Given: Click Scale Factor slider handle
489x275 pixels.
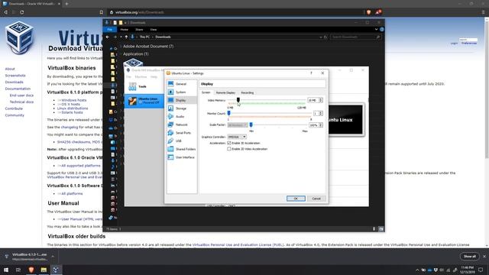Looking at the screenshot, I should (251, 125).
